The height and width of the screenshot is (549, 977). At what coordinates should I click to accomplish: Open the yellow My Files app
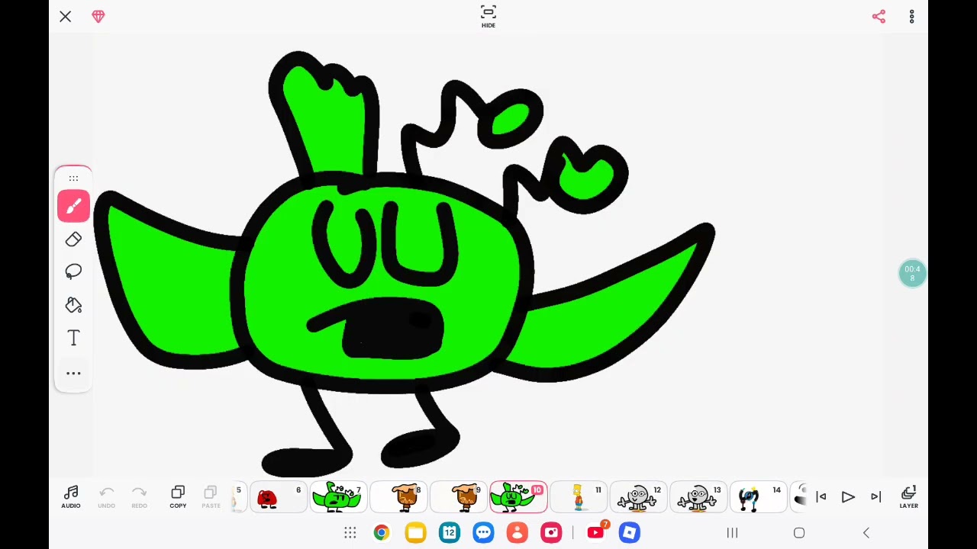(x=415, y=532)
